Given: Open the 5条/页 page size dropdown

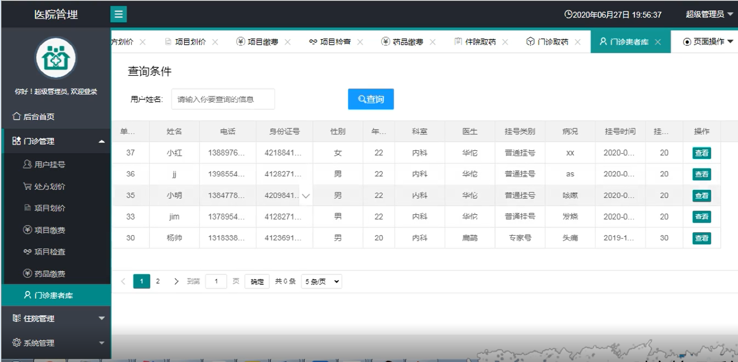Looking at the screenshot, I should click(322, 281).
